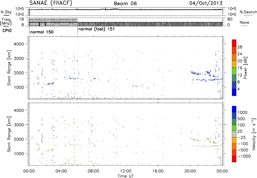Image resolution: width=257 pixels, height=178 pixels.
Task: Click the dark blue top Velocity colorbar segment
Action: [x=234, y=109]
